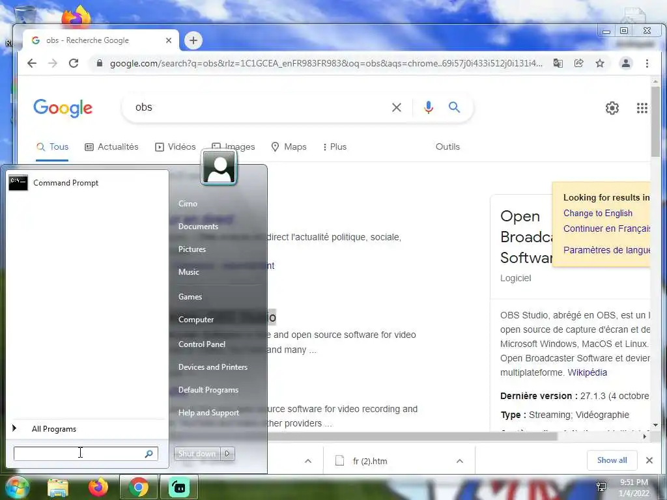Viewport: 667px width, 500px height.
Task: Reload the Google search page
Action: pos(74,63)
